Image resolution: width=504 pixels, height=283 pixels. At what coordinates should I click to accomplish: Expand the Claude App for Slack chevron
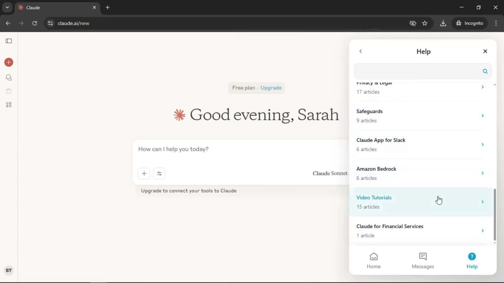click(x=482, y=144)
